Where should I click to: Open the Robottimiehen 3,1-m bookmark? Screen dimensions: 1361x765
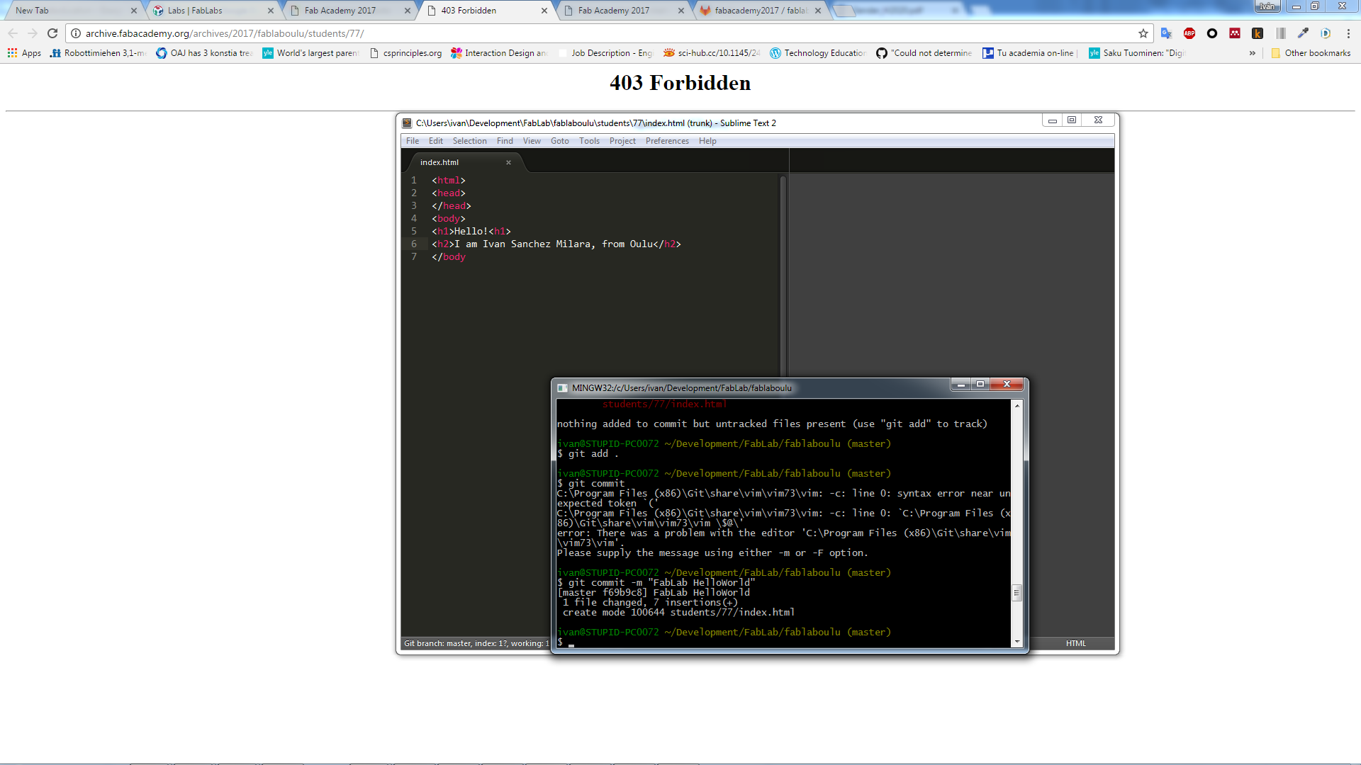[98, 53]
